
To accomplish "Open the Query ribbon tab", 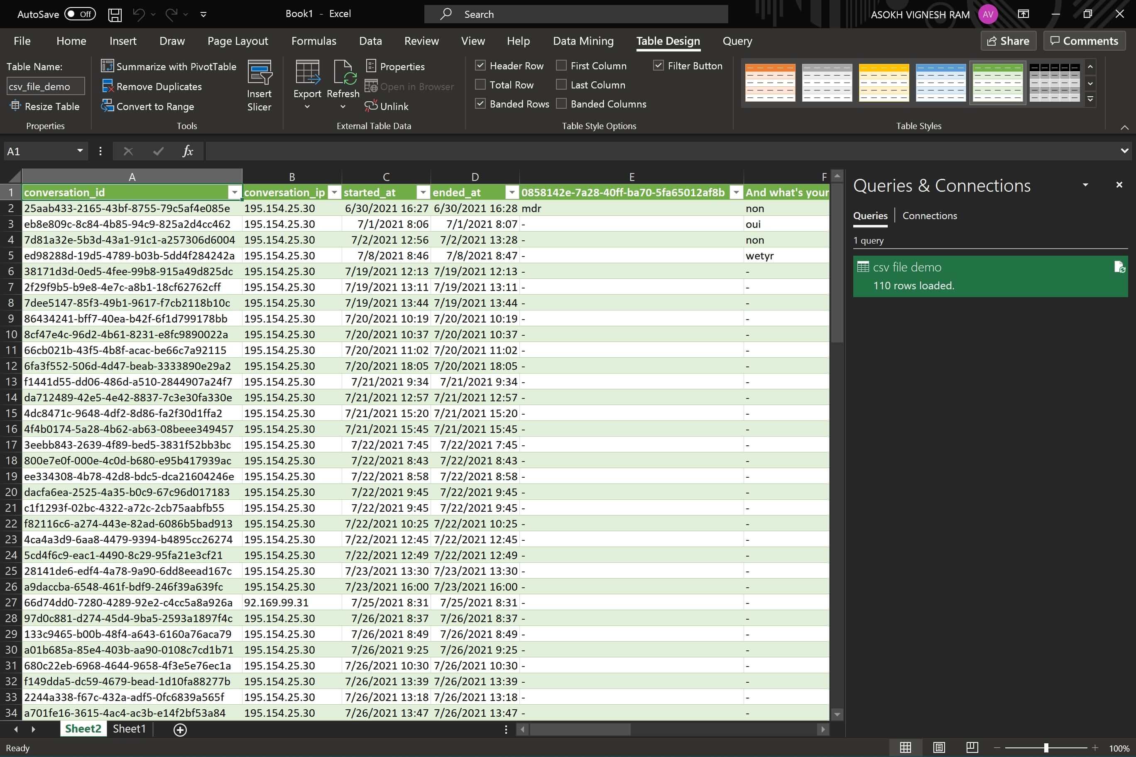I will click(x=737, y=41).
